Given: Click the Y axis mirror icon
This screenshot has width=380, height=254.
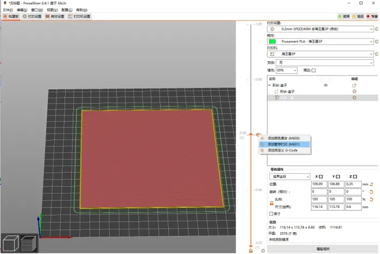Looking at the screenshot, I should (x=338, y=176).
